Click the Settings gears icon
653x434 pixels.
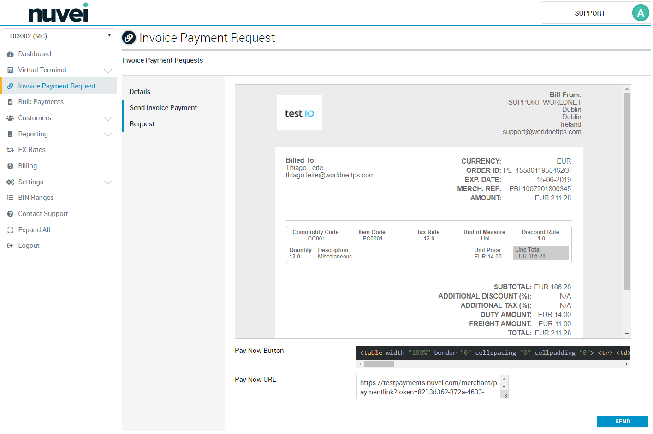(x=10, y=182)
